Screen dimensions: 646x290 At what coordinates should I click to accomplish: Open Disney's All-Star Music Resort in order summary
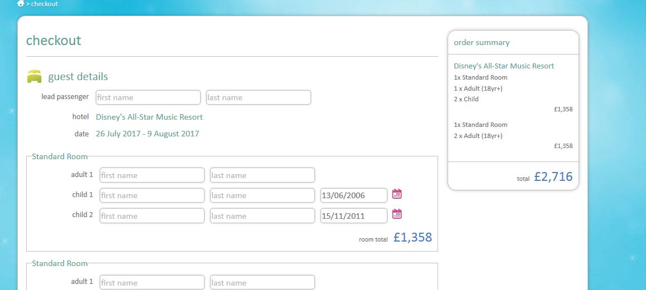pyautogui.click(x=504, y=66)
